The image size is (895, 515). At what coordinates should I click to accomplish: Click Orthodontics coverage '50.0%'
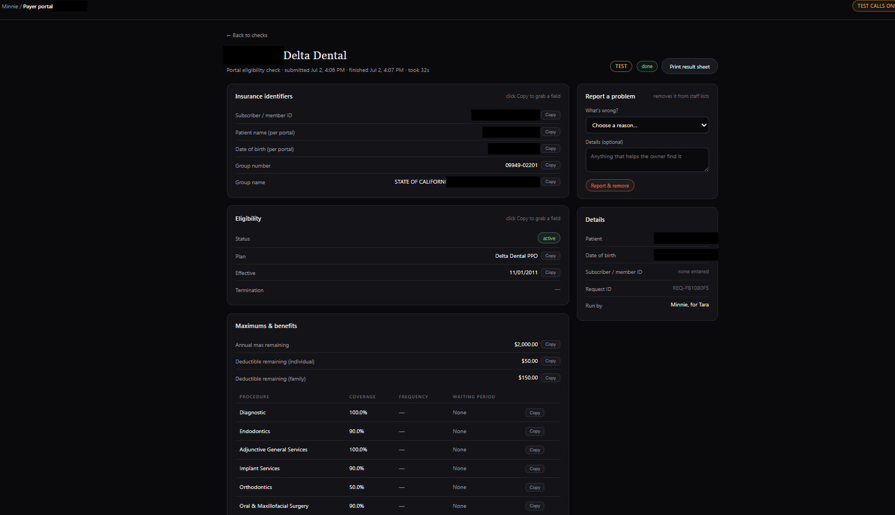click(357, 487)
